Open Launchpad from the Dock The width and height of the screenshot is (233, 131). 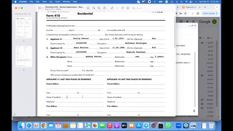(36, 126)
